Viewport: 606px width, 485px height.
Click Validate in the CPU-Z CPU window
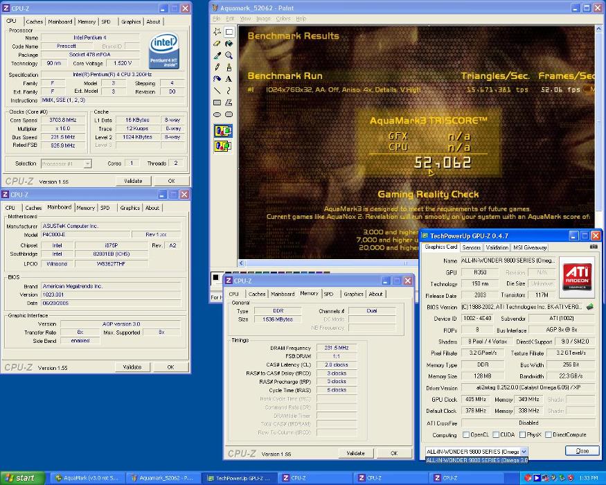pos(133,181)
